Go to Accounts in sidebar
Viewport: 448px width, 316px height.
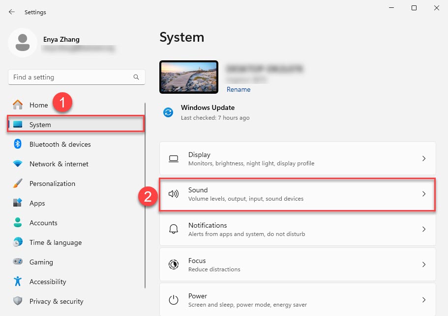point(43,223)
